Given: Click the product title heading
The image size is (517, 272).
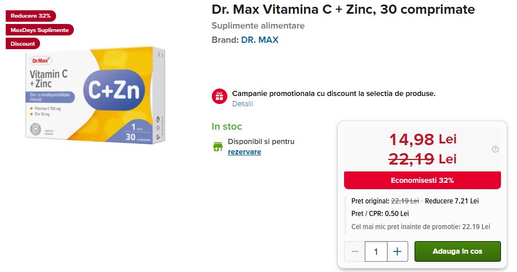Looking at the screenshot, I should coord(343,10).
